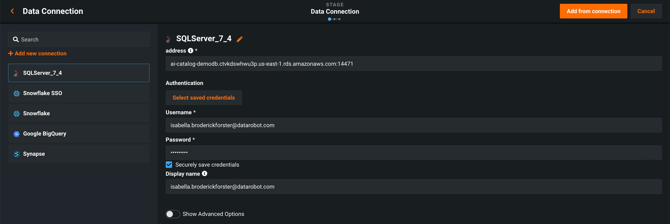Click the back arrow icon

[x=12, y=11]
